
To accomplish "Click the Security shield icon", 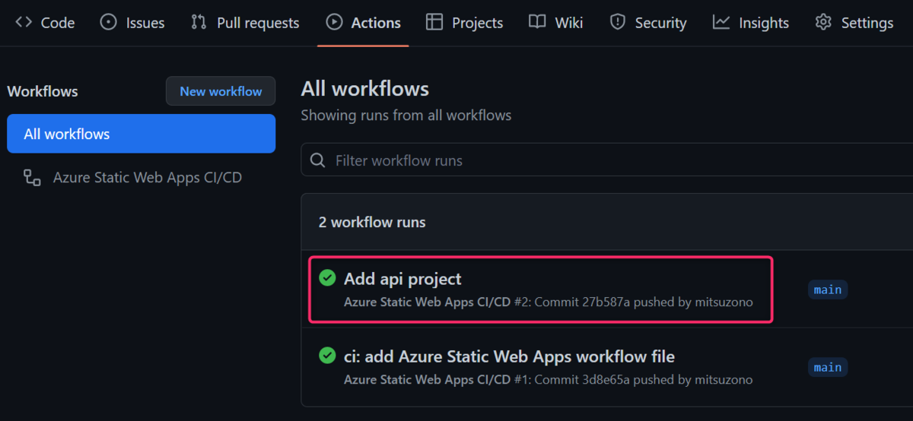I will [618, 22].
